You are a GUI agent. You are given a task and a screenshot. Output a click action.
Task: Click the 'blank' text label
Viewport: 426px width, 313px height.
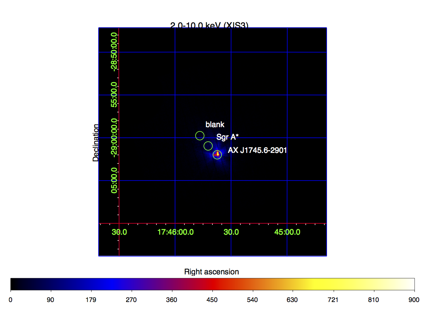(x=215, y=125)
